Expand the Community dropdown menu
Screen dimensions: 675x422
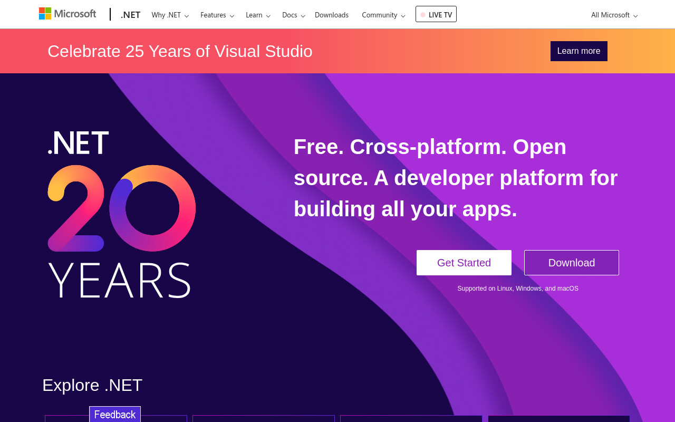point(383,15)
